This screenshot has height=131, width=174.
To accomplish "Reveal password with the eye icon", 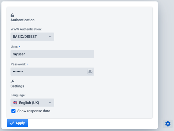I will point(90,72).
